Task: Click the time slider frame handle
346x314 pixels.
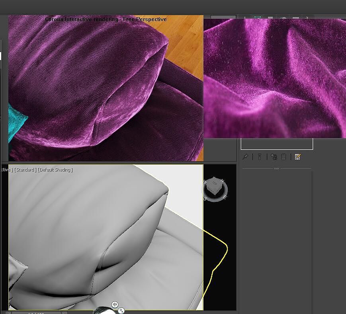Action: tap(36, 313)
